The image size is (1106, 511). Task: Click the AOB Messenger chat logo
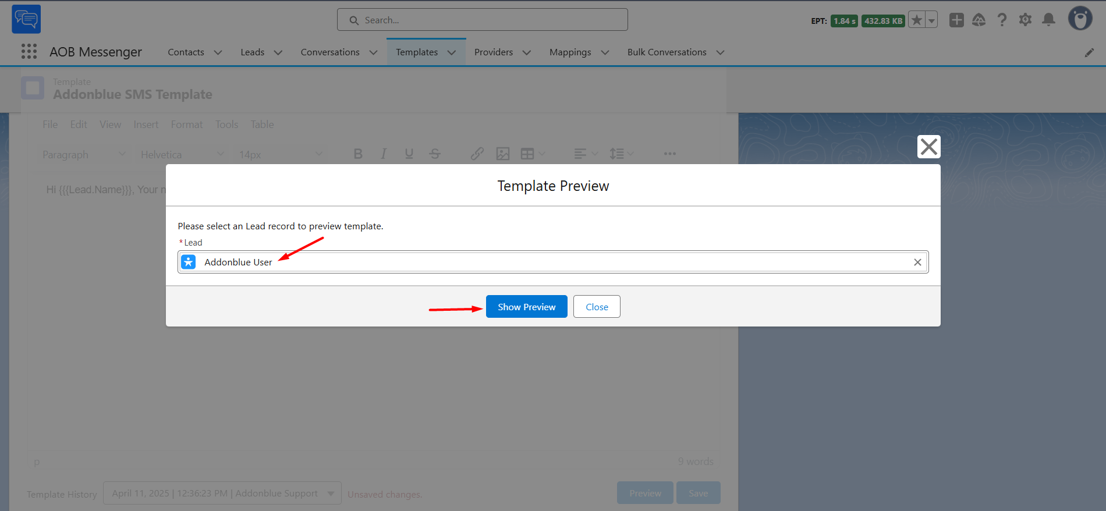tap(26, 19)
